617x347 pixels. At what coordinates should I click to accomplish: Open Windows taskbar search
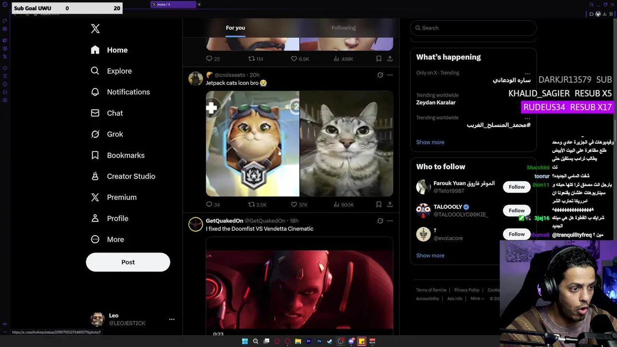coord(255,341)
